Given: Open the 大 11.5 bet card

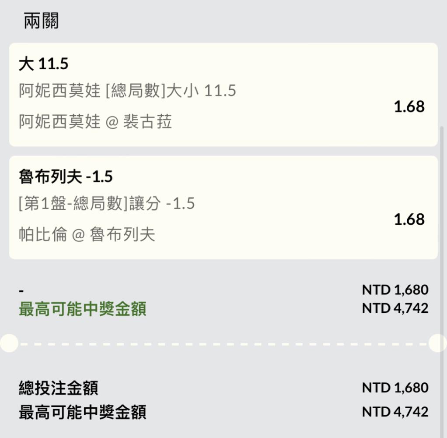Looking at the screenshot, I should click(x=223, y=95).
